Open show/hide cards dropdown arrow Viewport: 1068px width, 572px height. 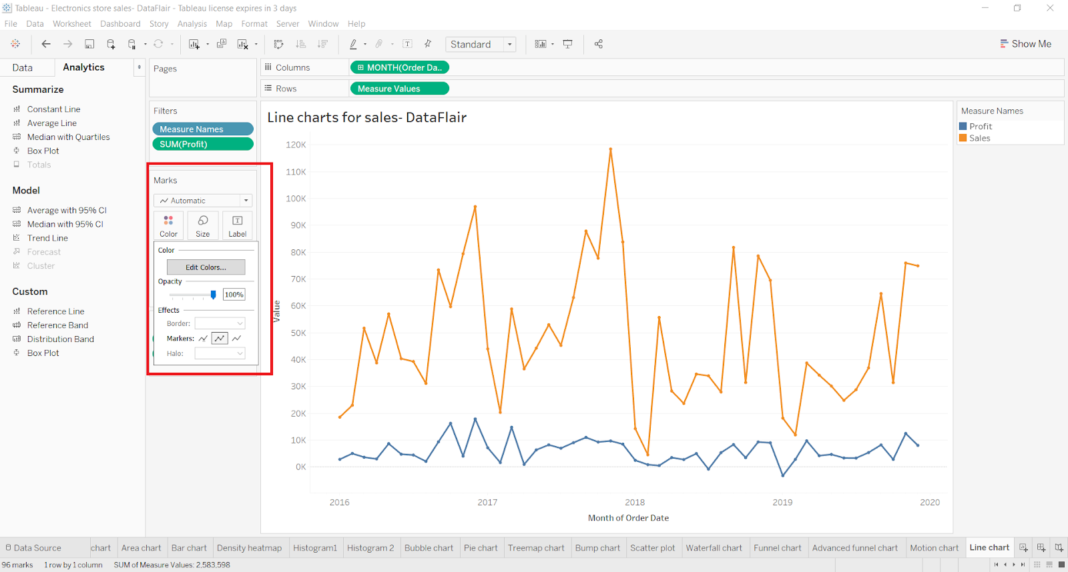[x=553, y=45]
